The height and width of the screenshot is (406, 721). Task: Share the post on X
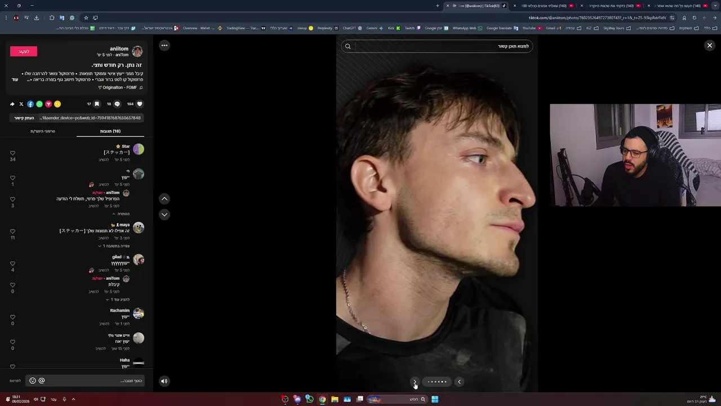(x=21, y=104)
